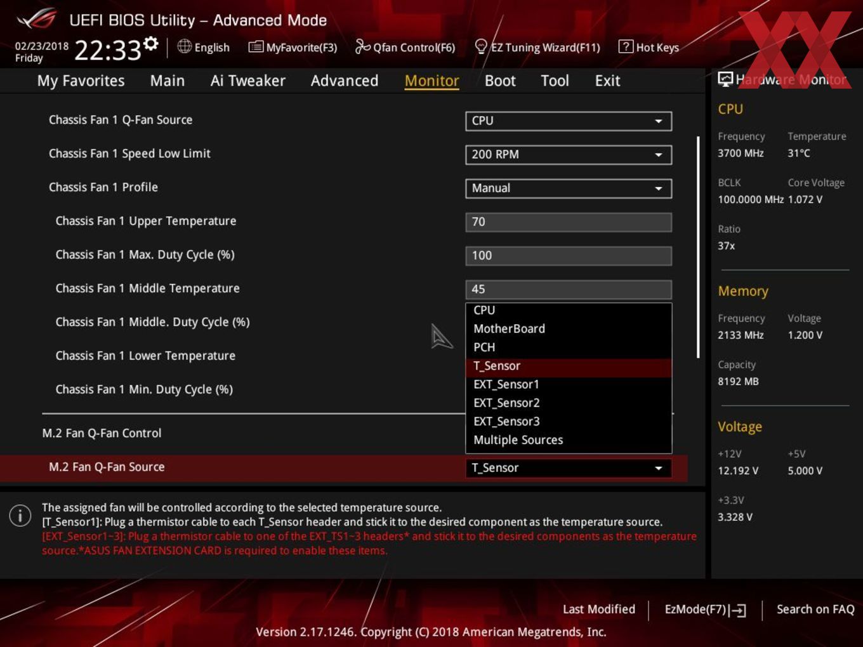Expand Chassis Fan 1 Profile dropdown
863x647 pixels.
[569, 188]
